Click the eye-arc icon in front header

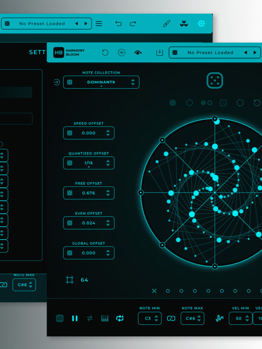point(137,53)
